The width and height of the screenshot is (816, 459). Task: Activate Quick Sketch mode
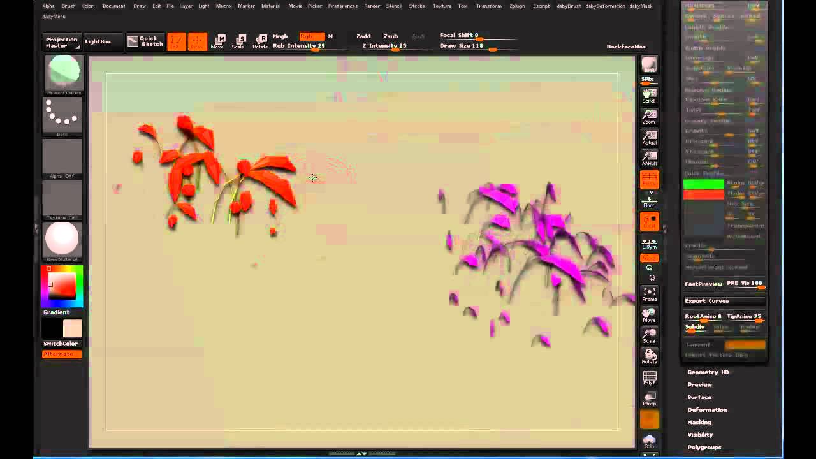(x=145, y=41)
